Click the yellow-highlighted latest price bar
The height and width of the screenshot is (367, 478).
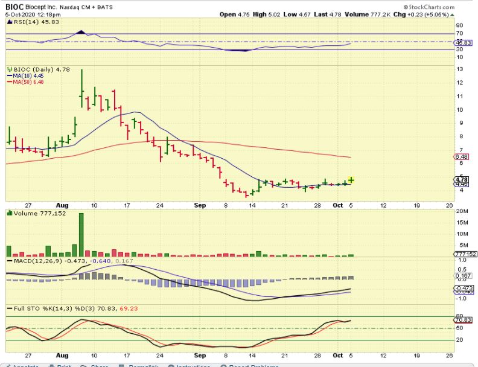351,180
